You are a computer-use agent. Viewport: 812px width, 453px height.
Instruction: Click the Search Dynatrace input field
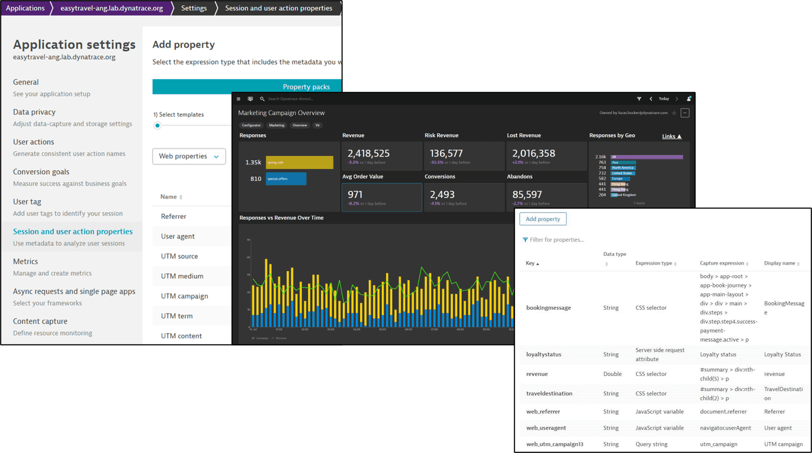click(291, 99)
